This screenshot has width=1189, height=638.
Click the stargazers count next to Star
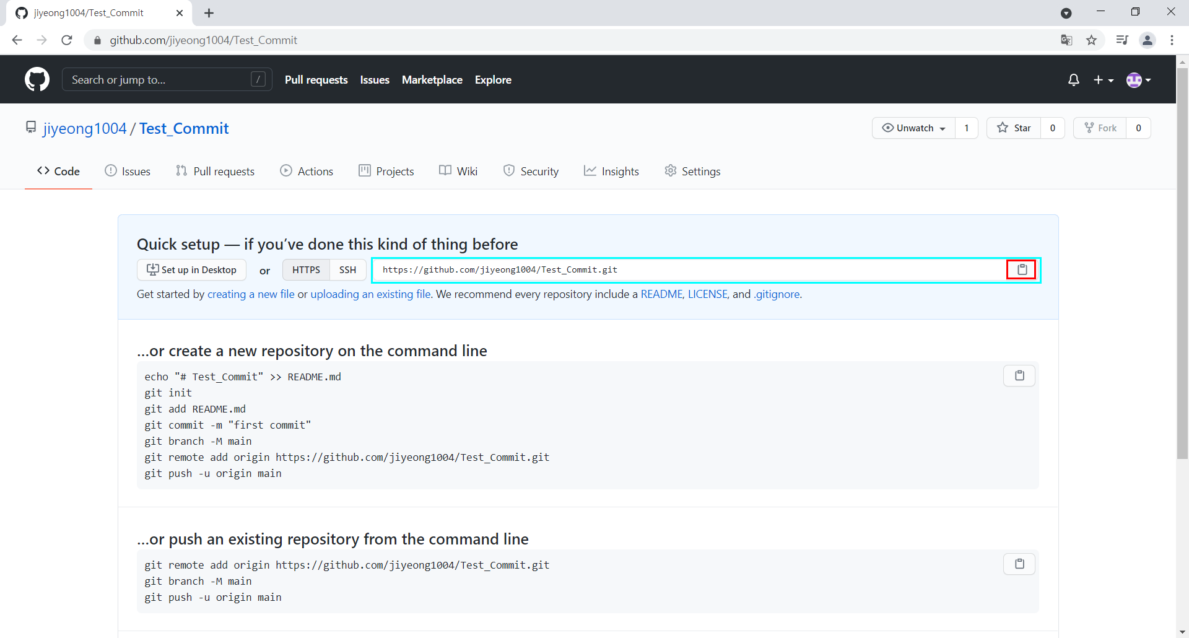1053,128
